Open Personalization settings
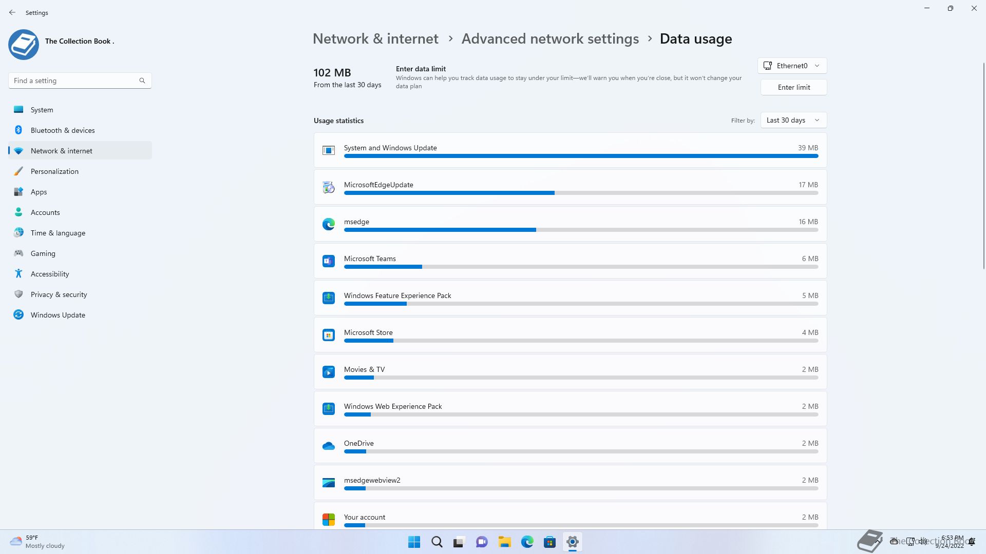Viewport: 986px width, 554px height. point(80,171)
